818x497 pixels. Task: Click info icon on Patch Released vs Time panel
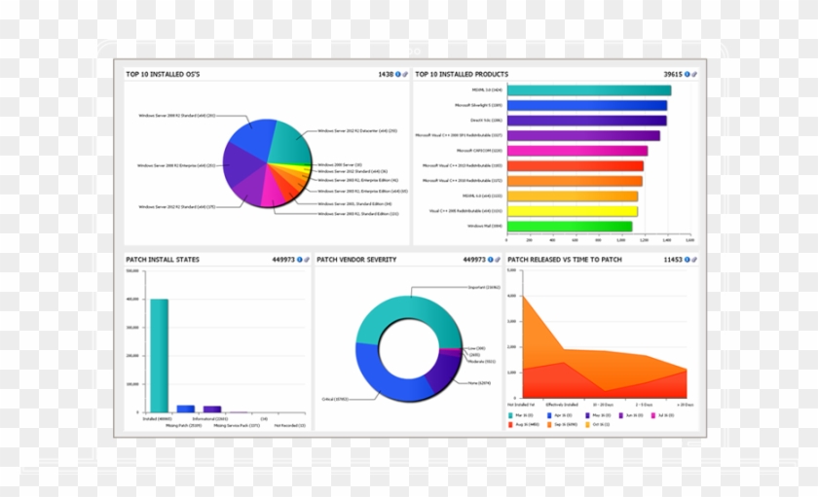[687, 260]
